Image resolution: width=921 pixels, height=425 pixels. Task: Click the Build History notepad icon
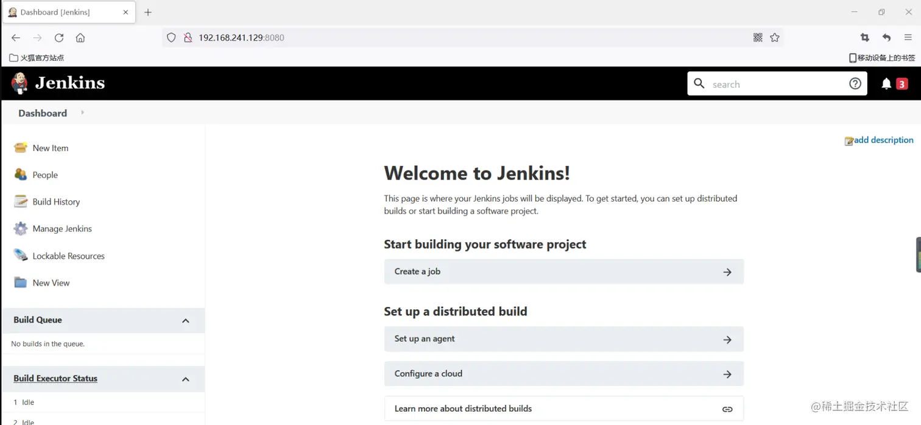[x=21, y=202]
